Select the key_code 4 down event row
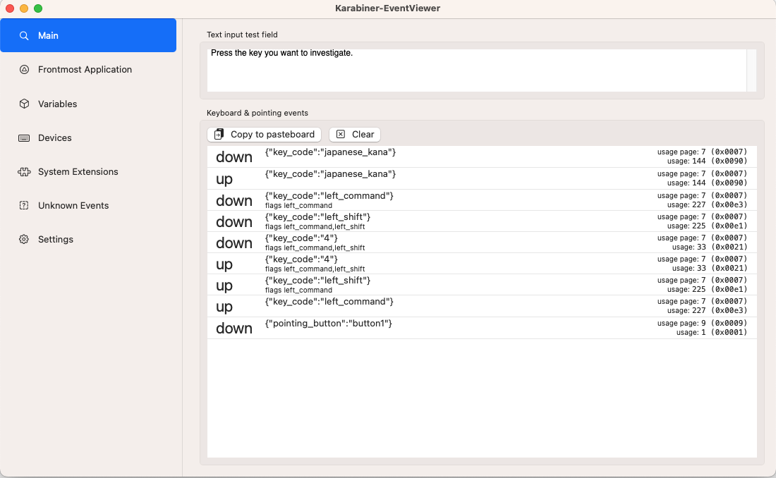776x478 pixels. [x=482, y=243]
